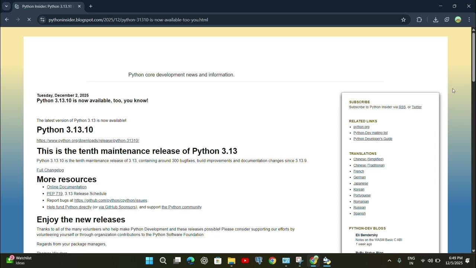Expand hidden system tray icons
Screen dimensions: 476x268
(x=389, y=261)
